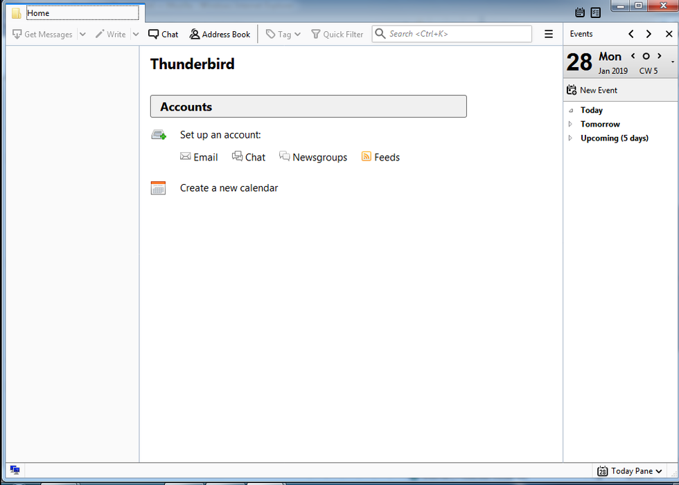Jump to today using the circle icon

(646, 56)
